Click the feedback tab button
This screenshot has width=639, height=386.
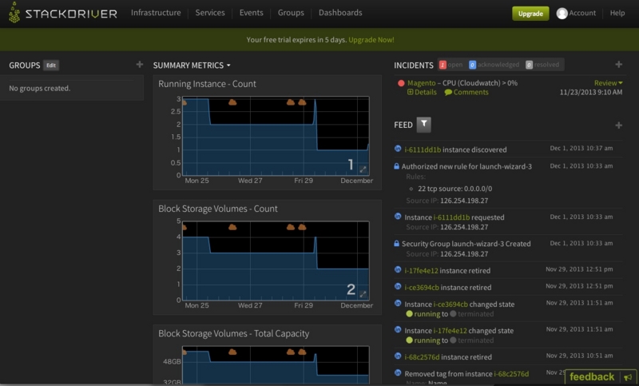tap(601, 376)
